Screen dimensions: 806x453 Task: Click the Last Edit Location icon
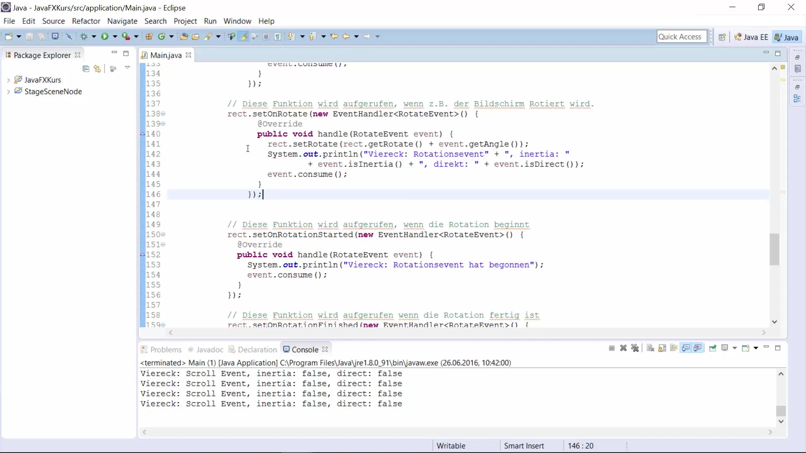(334, 36)
